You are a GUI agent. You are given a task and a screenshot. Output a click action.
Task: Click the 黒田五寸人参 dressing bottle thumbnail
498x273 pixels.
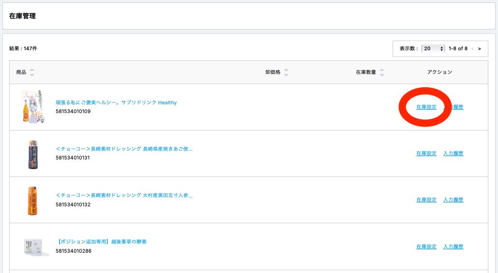(33, 200)
